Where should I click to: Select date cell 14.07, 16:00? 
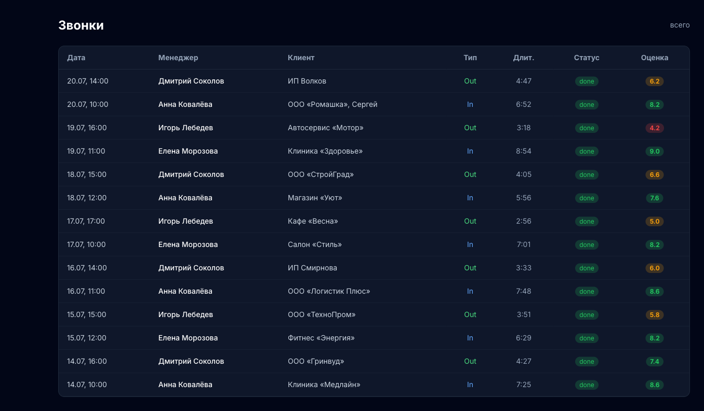(x=87, y=361)
